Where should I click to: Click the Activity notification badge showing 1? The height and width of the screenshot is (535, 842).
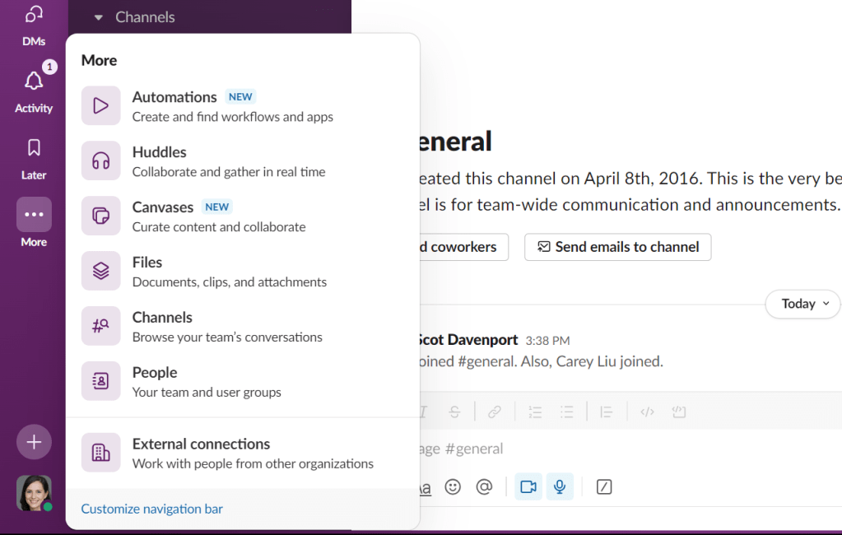coord(49,67)
